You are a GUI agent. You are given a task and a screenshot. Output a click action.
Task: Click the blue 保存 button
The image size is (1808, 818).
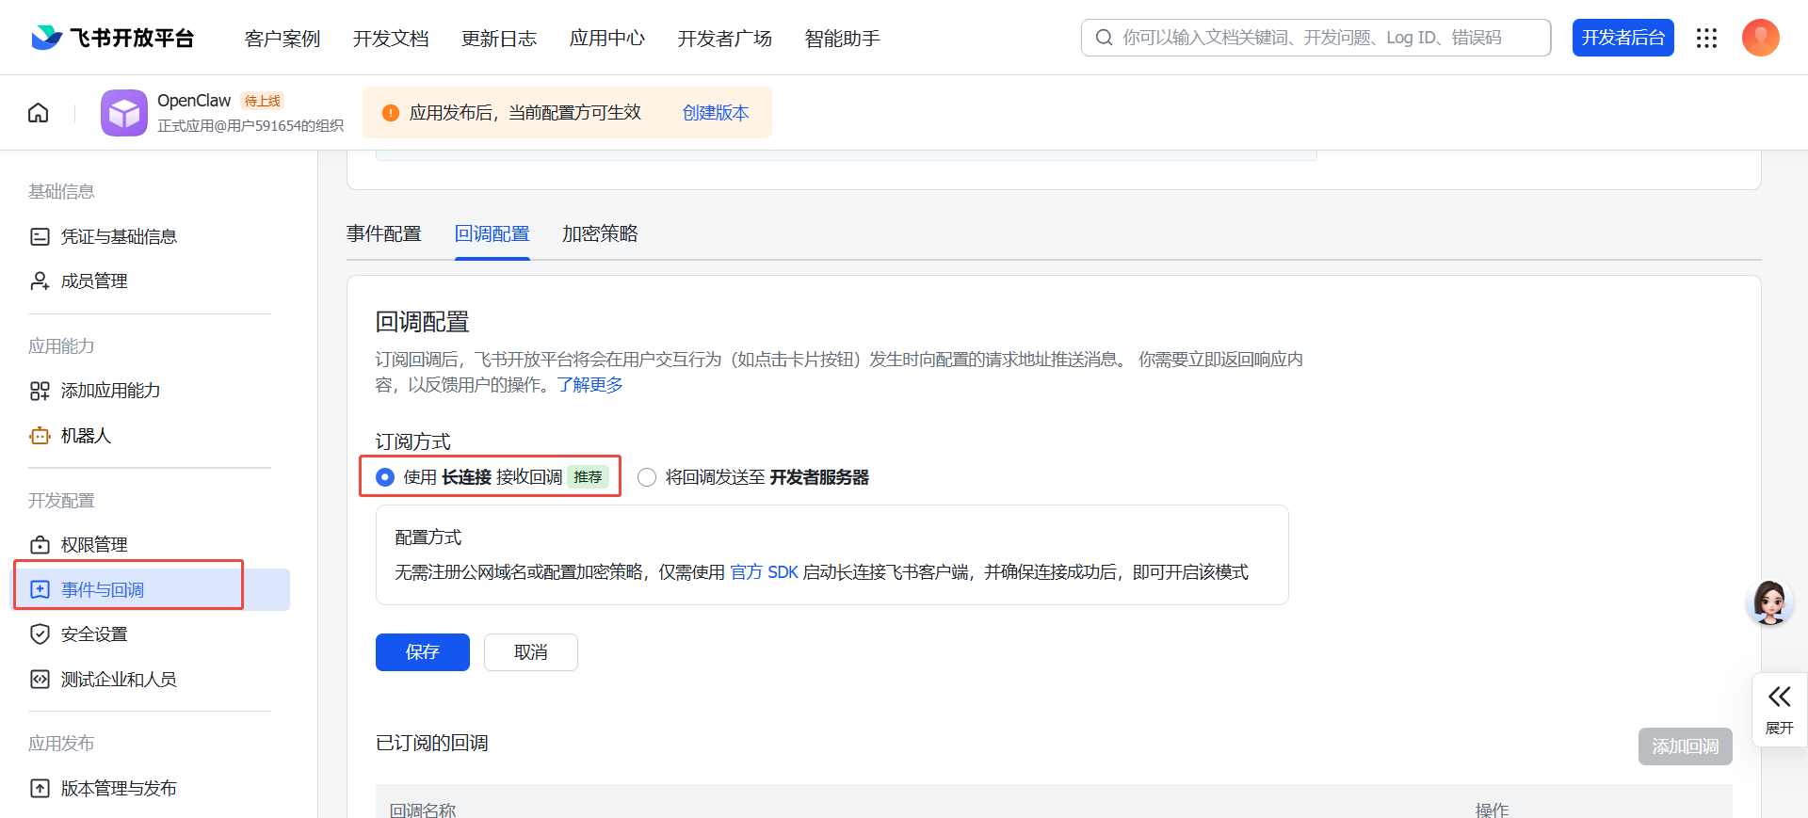click(x=422, y=652)
